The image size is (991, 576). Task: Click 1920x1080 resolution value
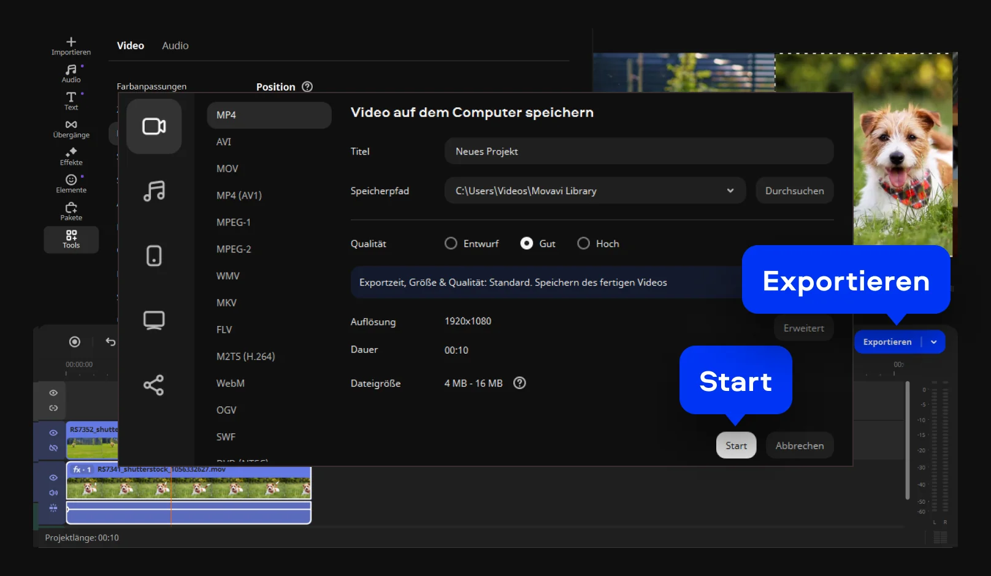click(468, 321)
